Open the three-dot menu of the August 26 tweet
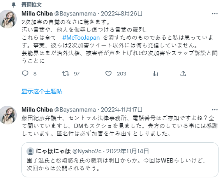This screenshot has width=224, height=182. tap(215, 14)
